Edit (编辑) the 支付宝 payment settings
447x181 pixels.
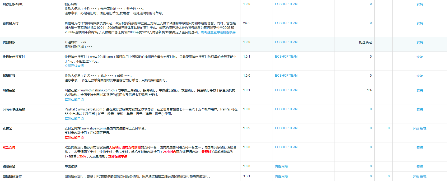coord(423,128)
